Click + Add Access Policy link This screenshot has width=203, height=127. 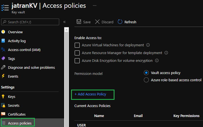click(x=90, y=94)
